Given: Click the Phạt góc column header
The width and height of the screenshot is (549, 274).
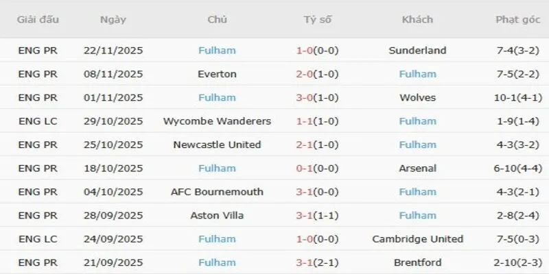Looking at the screenshot, I should point(518,19).
